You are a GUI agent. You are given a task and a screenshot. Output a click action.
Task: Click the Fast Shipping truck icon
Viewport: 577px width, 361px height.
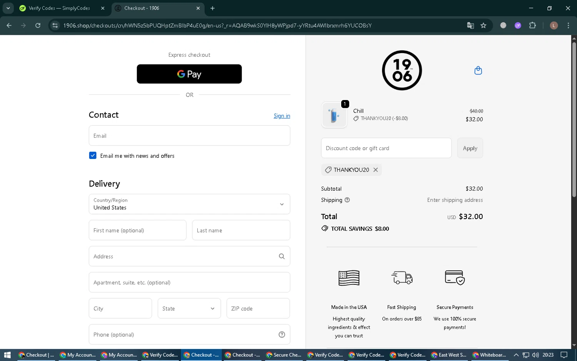[402, 277]
